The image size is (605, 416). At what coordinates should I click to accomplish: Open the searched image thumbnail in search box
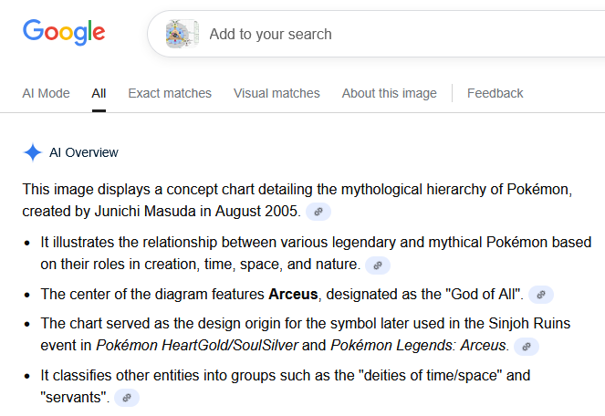(183, 35)
